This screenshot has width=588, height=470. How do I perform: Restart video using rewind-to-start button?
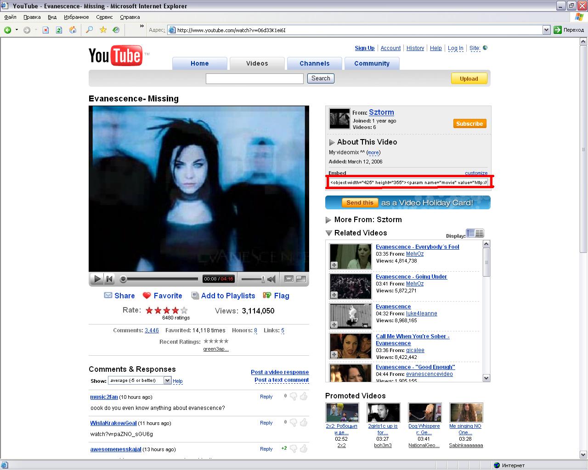(x=109, y=279)
